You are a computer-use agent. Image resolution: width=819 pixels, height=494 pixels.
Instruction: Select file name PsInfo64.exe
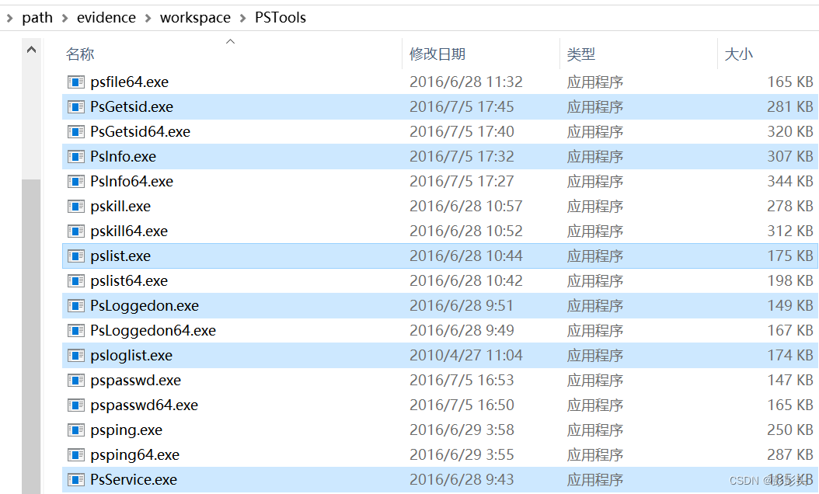click(x=131, y=182)
